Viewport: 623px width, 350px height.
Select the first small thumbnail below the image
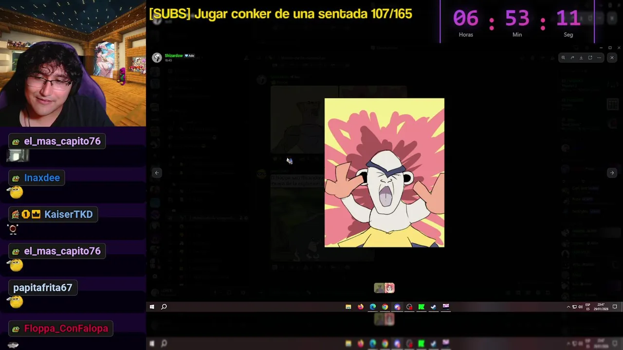click(379, 288)
